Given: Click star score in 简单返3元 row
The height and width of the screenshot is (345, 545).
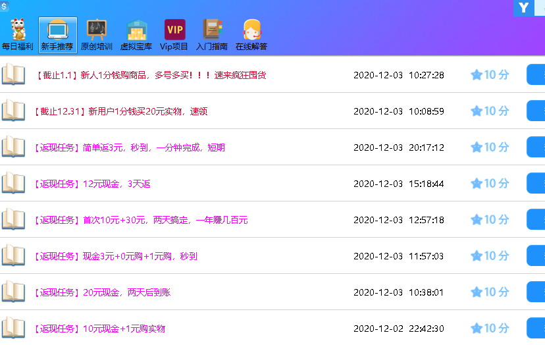Looking at the screenshot, I should [490, 147].
